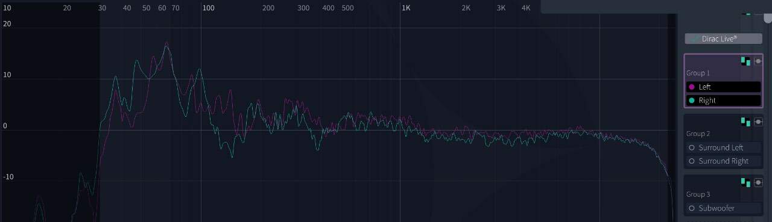Click Group 2 target curve icon
The width and height of the screenshot is (772, 222).
point(758,122)
